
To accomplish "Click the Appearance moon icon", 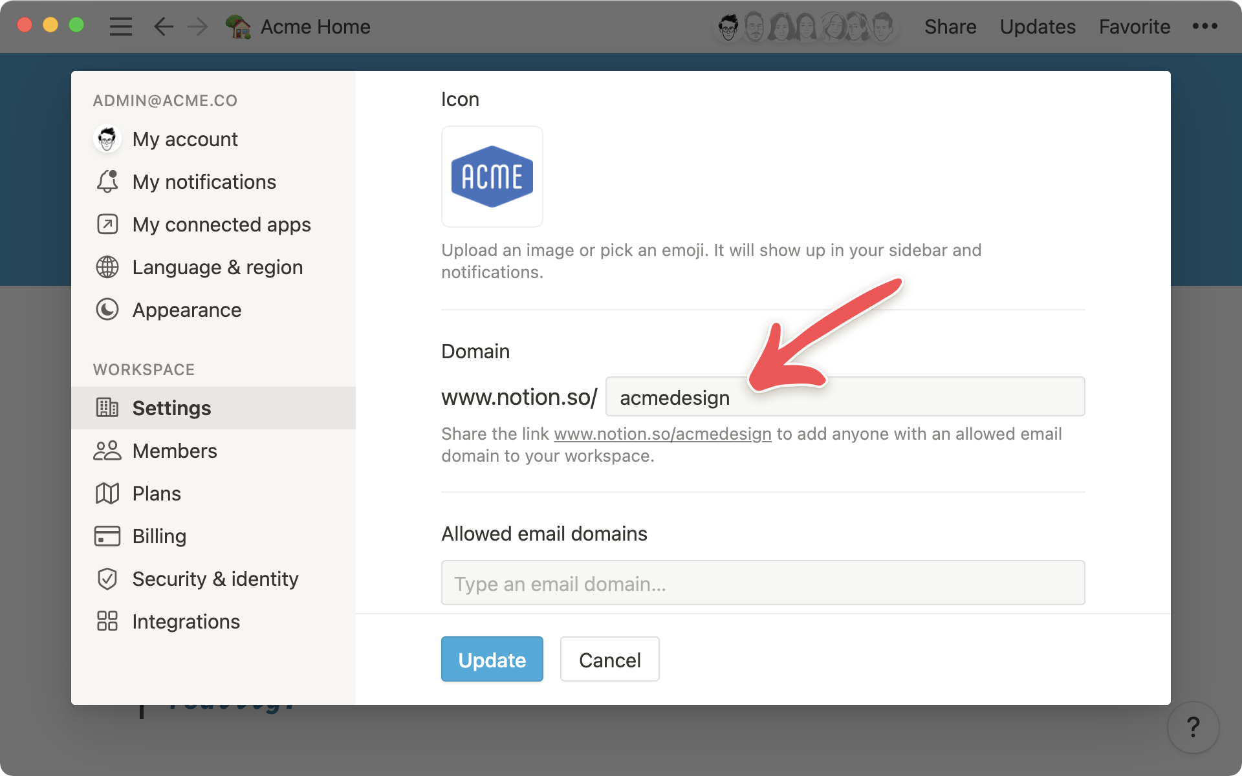I will tap(107, 309).
